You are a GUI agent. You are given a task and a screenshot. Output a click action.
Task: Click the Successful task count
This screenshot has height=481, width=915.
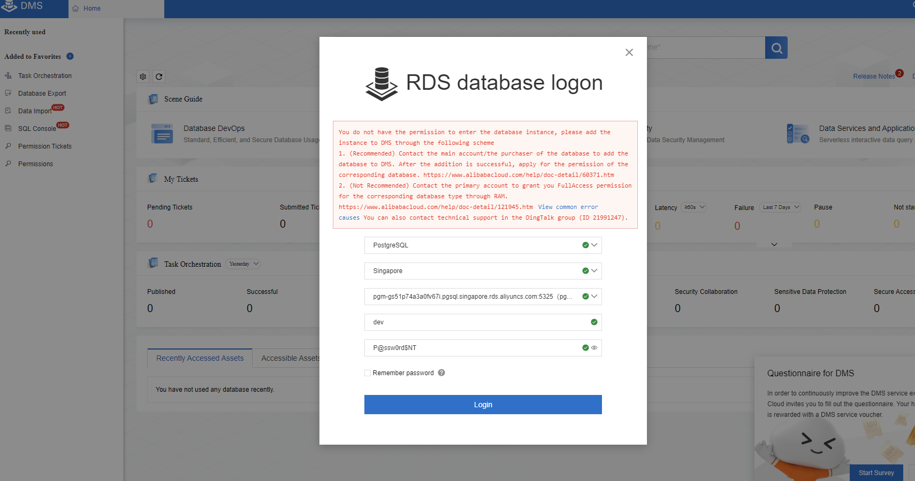coord(250,308)
